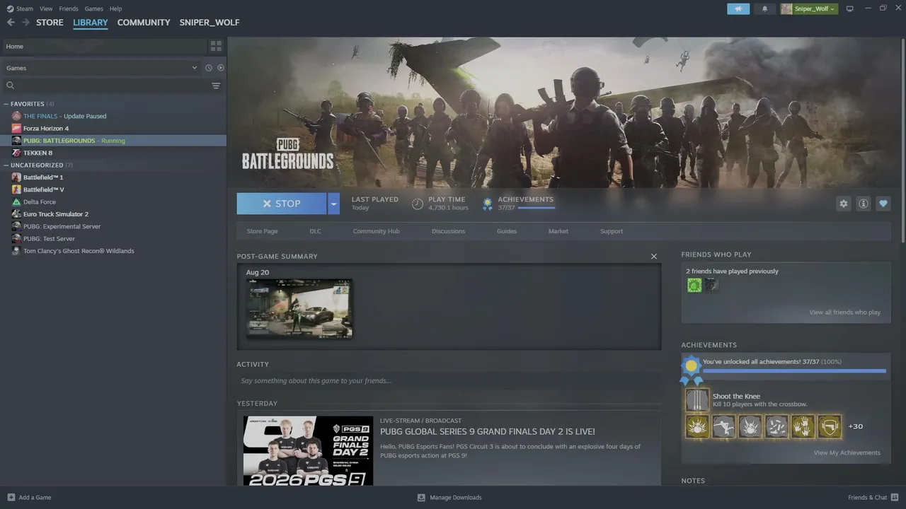Select Tom Clancy's Ghost Recon Wildlands
This screenshot has height=509, width=906.
tap(113, 251)
